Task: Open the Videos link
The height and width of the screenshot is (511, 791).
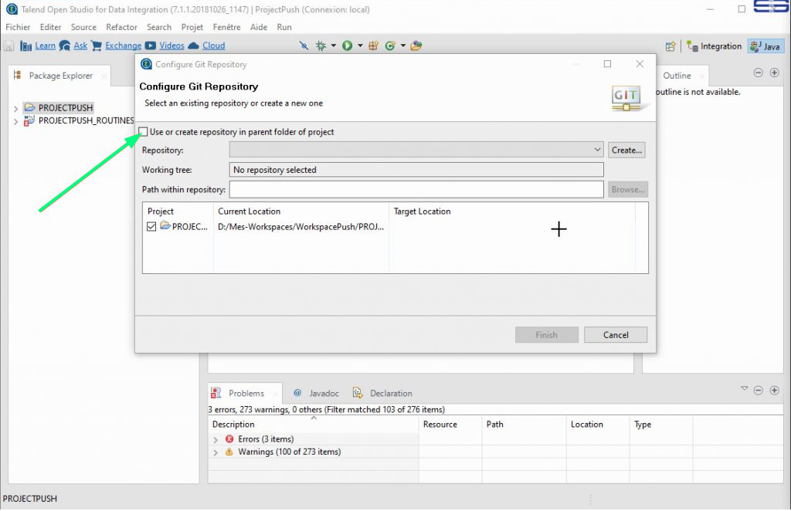Action: click(171, 46)
